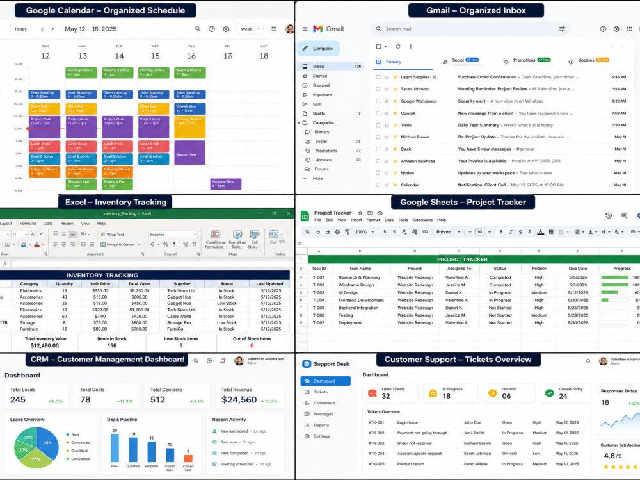The height and width of the screenshot is (480, 640).
Task: Click Excel fill color swatch
Action: coord(24,245)
